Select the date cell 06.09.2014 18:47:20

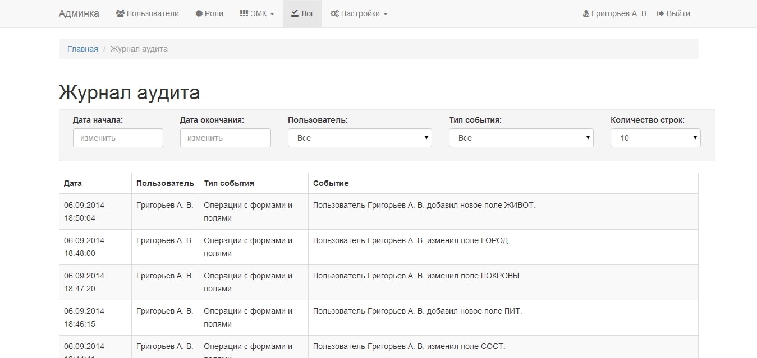pos(95,282)
